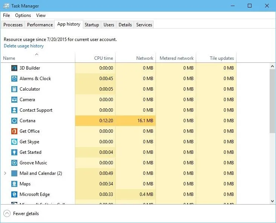
Task: Click the Get Skype app icon
Action: coord(14,142)
